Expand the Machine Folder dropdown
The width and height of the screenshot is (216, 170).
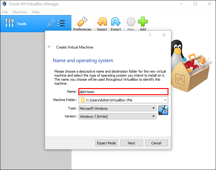click(165, 100)
